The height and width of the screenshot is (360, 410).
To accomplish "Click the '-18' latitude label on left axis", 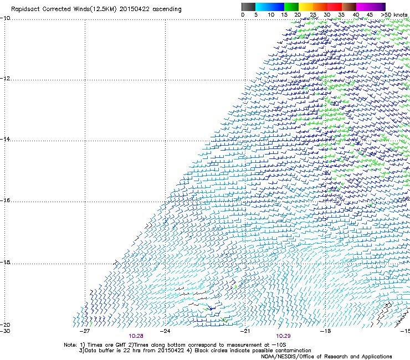I will [5, 262].
